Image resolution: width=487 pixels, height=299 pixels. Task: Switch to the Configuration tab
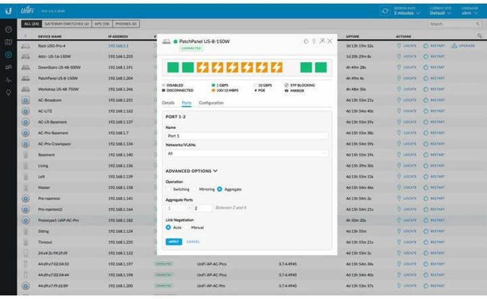tap(211, 103)
